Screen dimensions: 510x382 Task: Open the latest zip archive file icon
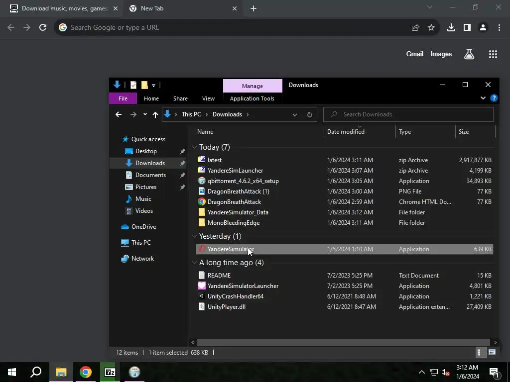coord(202,160)
